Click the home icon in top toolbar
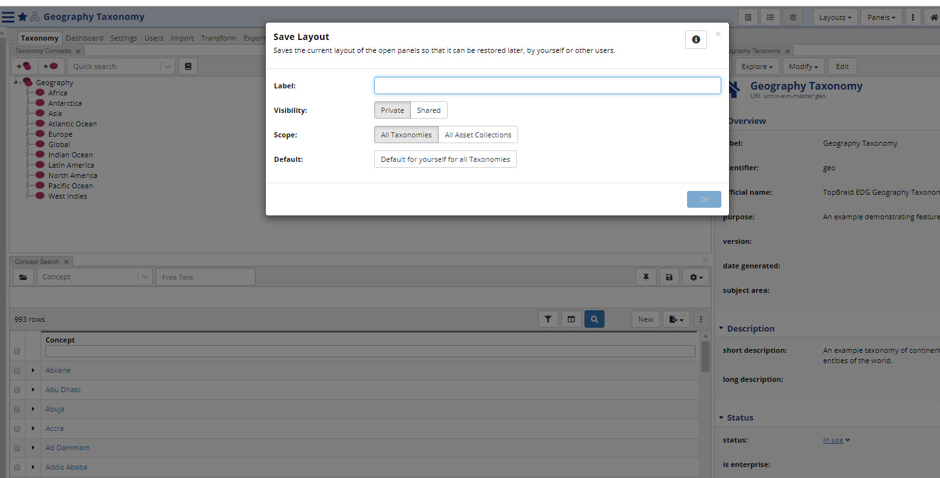 934,15
